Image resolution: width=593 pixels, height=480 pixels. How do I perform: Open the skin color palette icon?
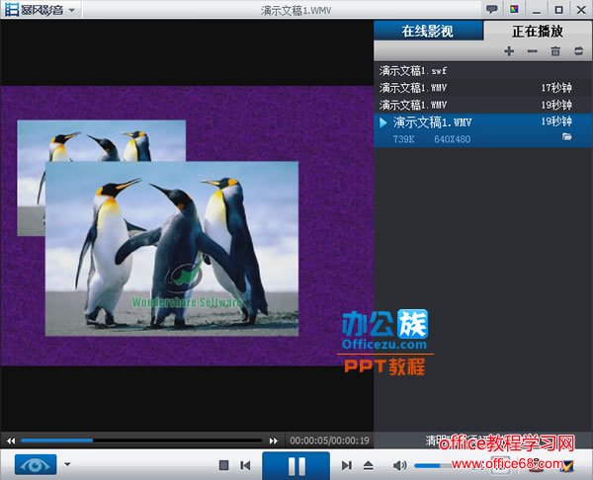click(514, 9)
